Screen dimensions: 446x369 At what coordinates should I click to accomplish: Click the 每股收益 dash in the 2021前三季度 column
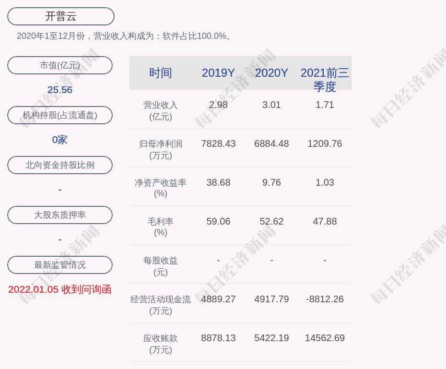[325, 260]
